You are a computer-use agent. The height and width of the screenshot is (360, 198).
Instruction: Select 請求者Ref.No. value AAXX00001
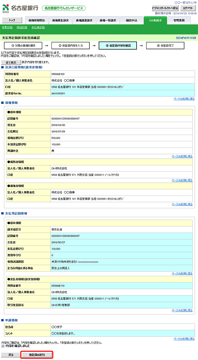(x=58, y=93)
